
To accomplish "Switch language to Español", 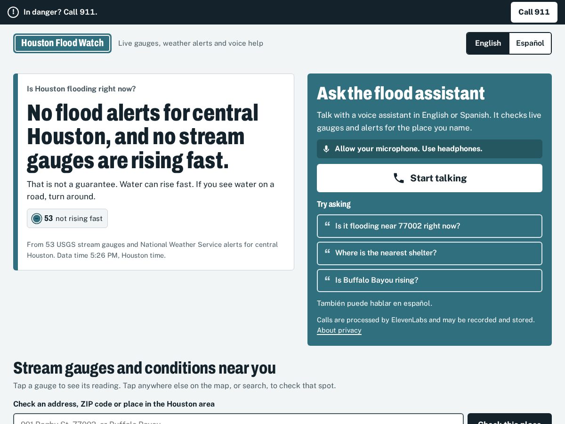I will (530, 43).
